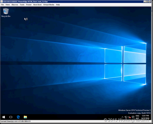
Task: Open the Power menu
Action: pyautogui.click(x=29, y=5)
